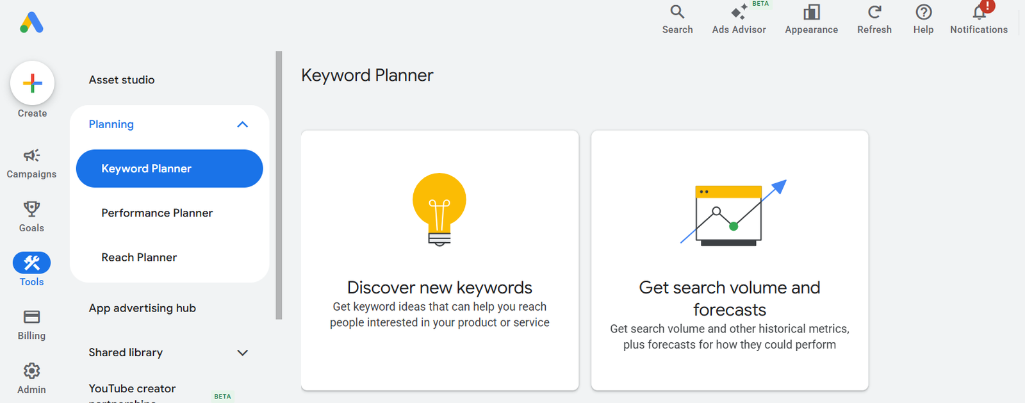Click the BETA badge beside YouTube creator
1025x403 pixels.
[223, 397]
